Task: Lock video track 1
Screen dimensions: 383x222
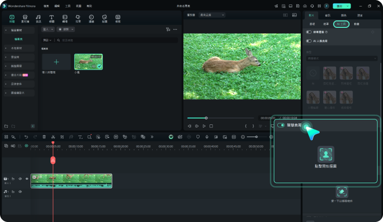Action: click(x=13, y=179)
